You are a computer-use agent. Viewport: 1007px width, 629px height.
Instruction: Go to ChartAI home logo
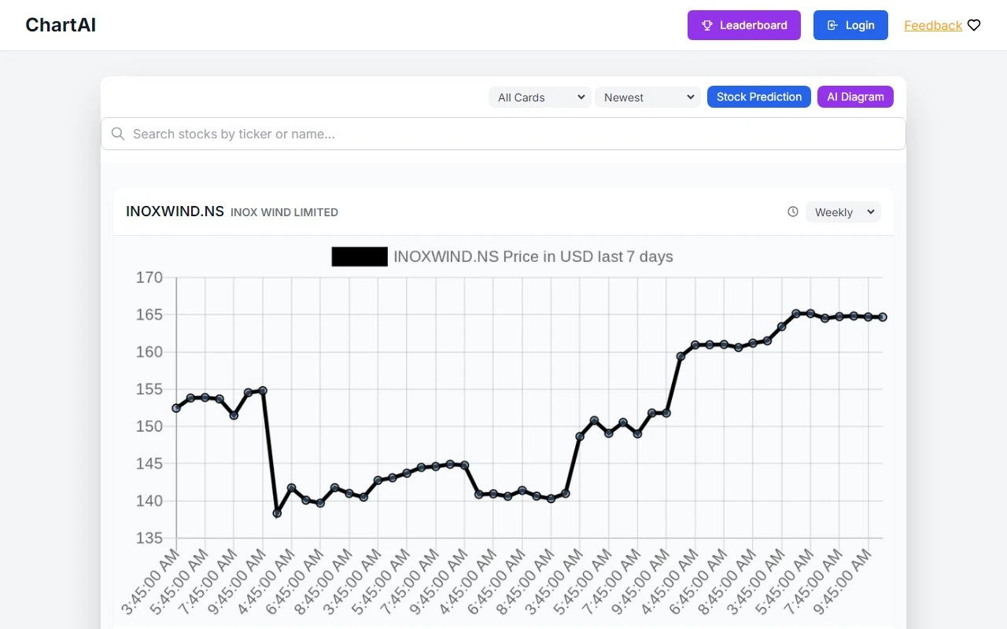click(x=61, y=25)
